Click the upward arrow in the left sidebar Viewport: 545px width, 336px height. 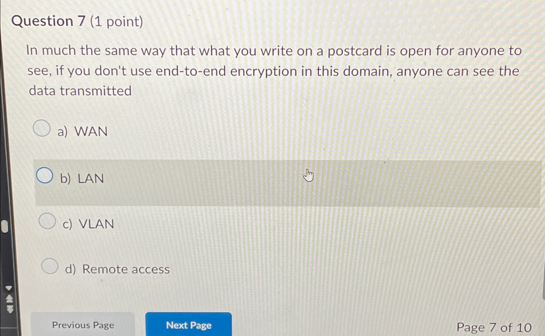(9, 299)
